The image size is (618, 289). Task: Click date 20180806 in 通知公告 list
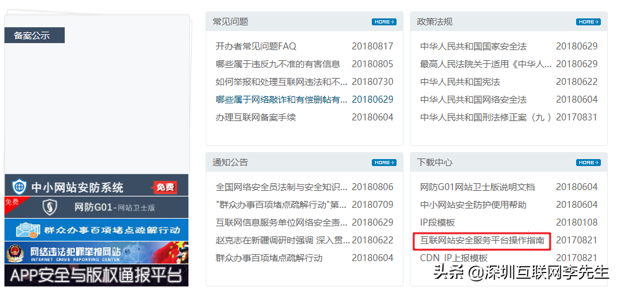point(372,187)
